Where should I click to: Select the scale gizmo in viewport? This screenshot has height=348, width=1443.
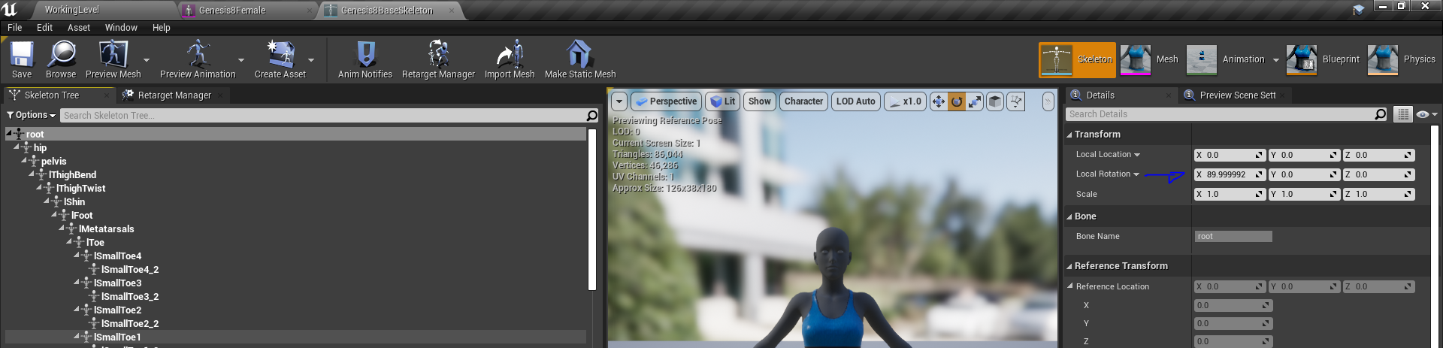975,101
